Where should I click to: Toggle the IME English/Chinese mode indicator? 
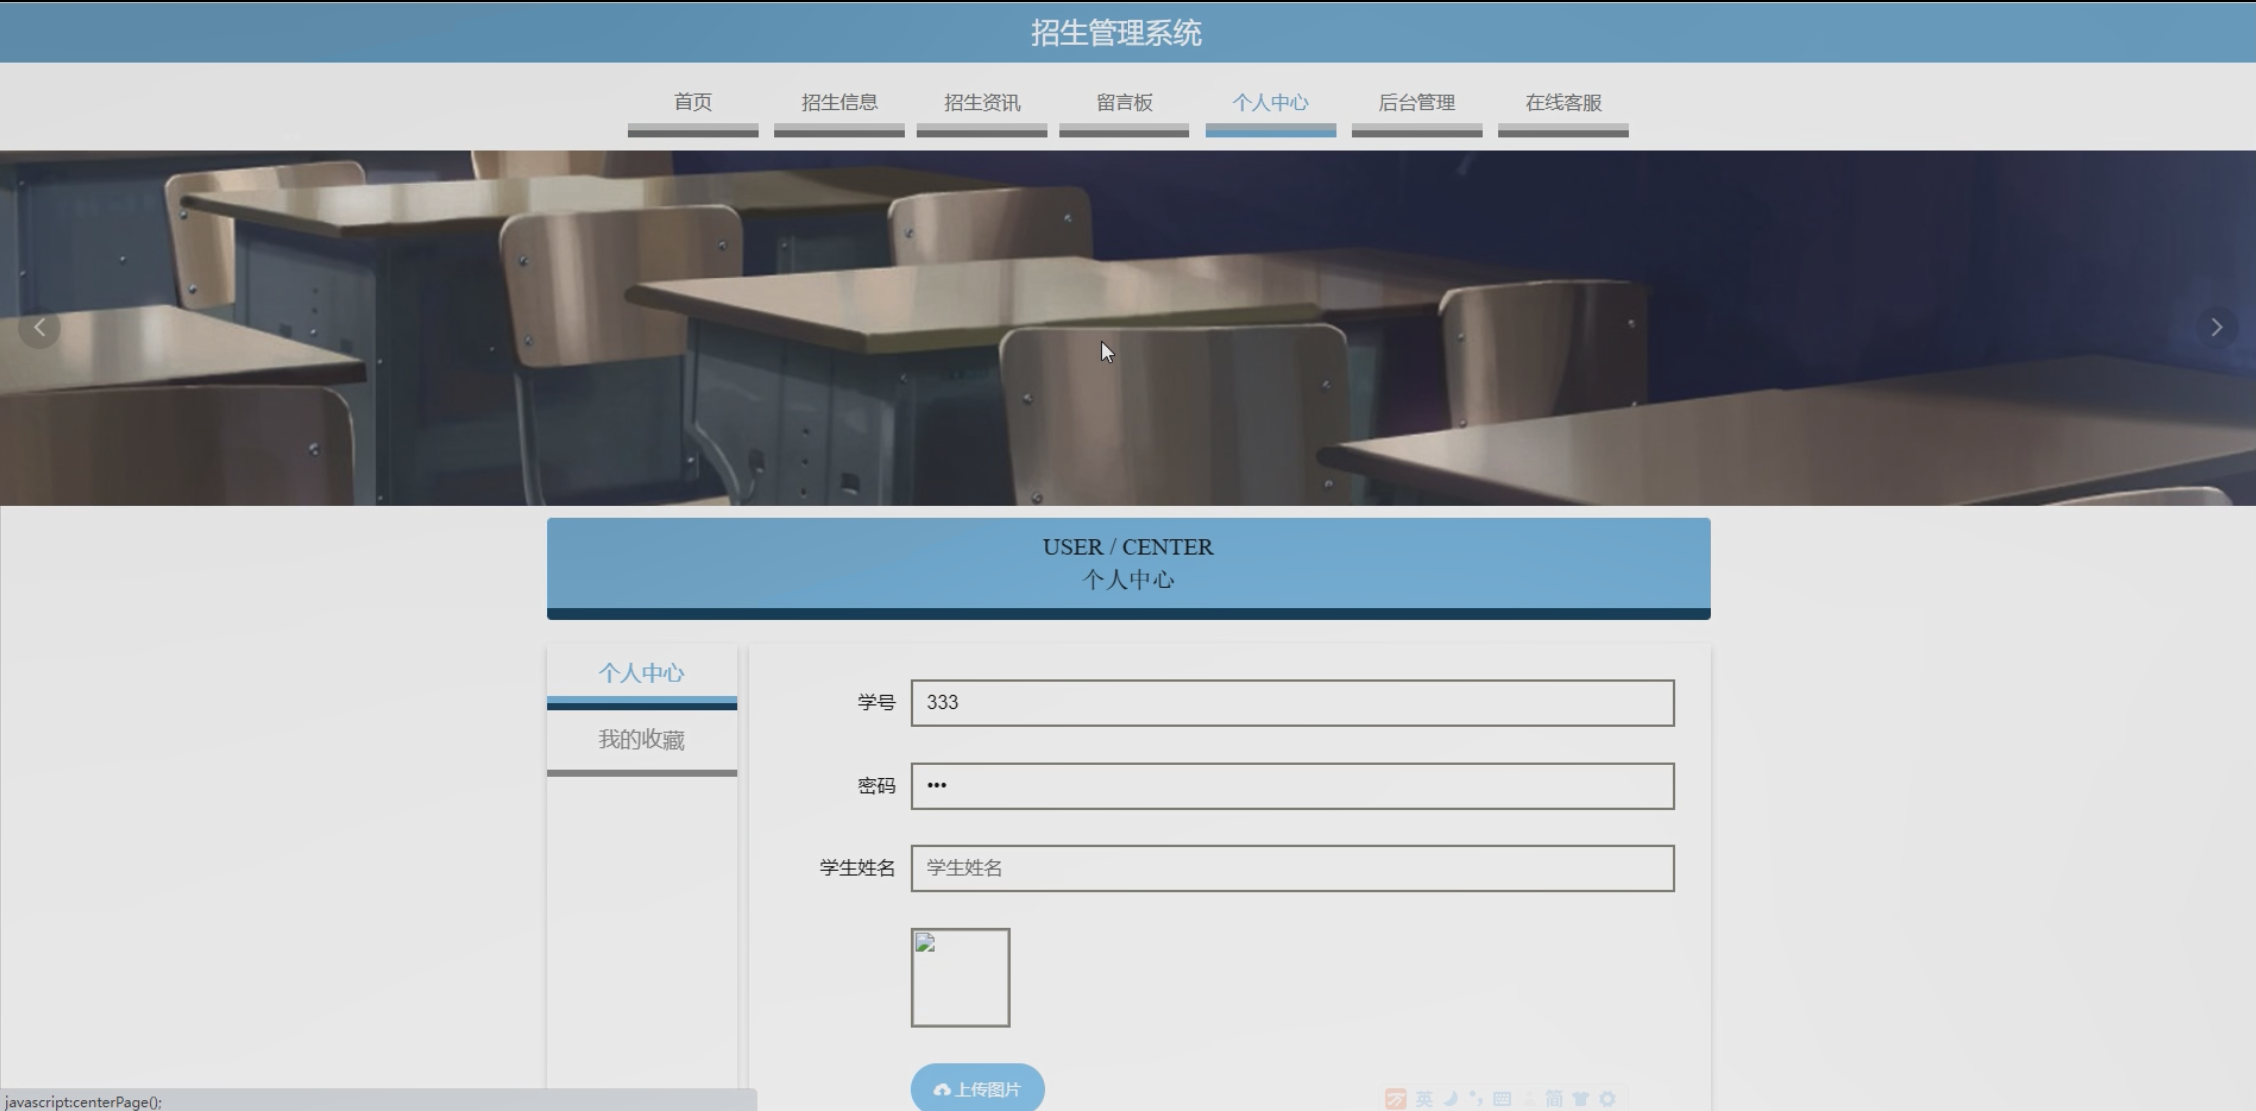1424,1099
